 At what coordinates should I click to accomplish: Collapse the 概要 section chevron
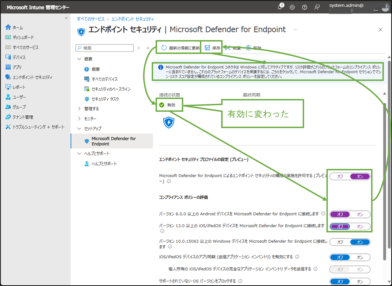(x=79, y=59)
